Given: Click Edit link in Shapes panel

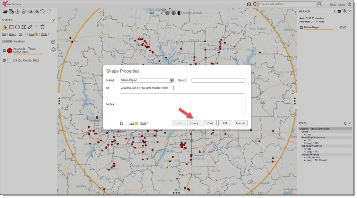Looking at the screenshot, I should click(4, 34).
